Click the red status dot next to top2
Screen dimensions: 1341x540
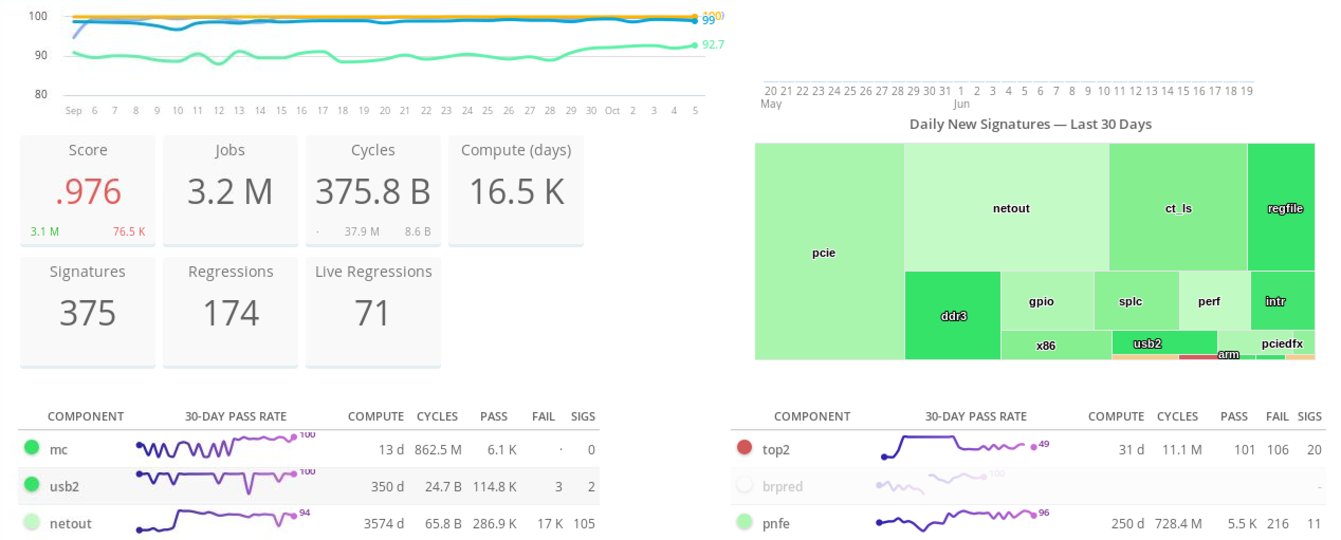(744, 448)
